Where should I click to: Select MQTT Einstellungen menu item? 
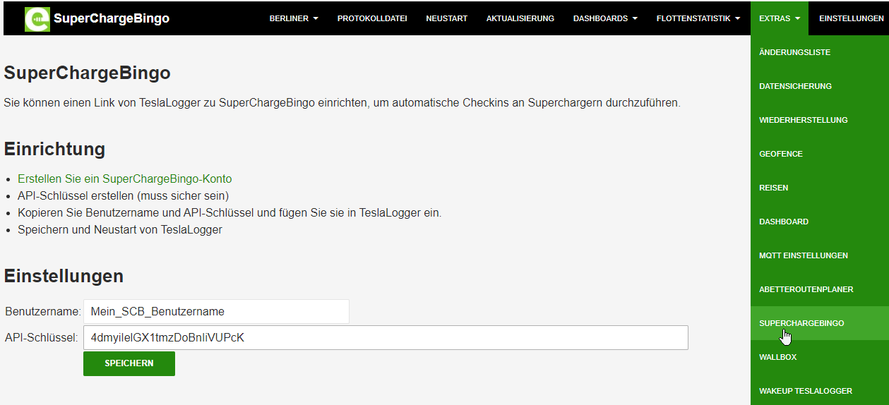(x=804, y=255)
